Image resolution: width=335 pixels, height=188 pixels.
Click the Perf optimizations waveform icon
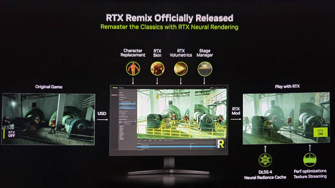310,160
